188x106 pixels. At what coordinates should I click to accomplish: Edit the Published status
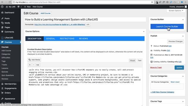(170, 46)
